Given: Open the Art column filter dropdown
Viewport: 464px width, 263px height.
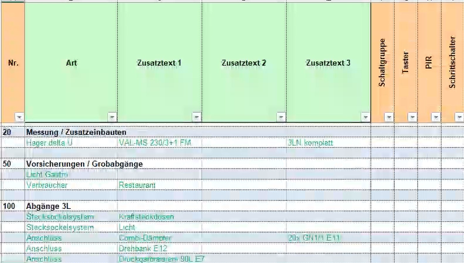Looking at the screenshot, I should click(112, 117).
